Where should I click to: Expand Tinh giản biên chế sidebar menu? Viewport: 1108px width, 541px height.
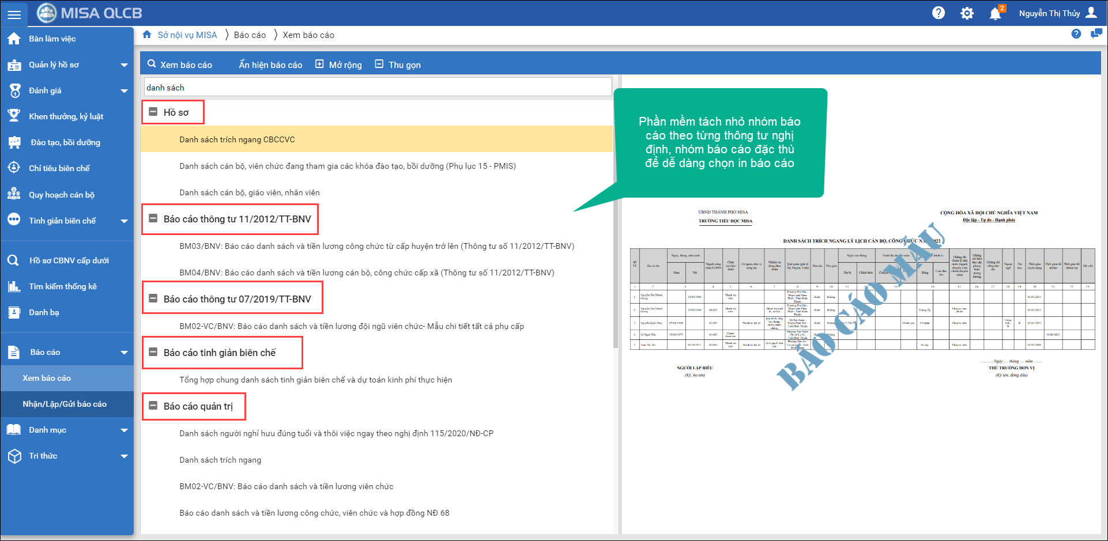pos(124,221)
